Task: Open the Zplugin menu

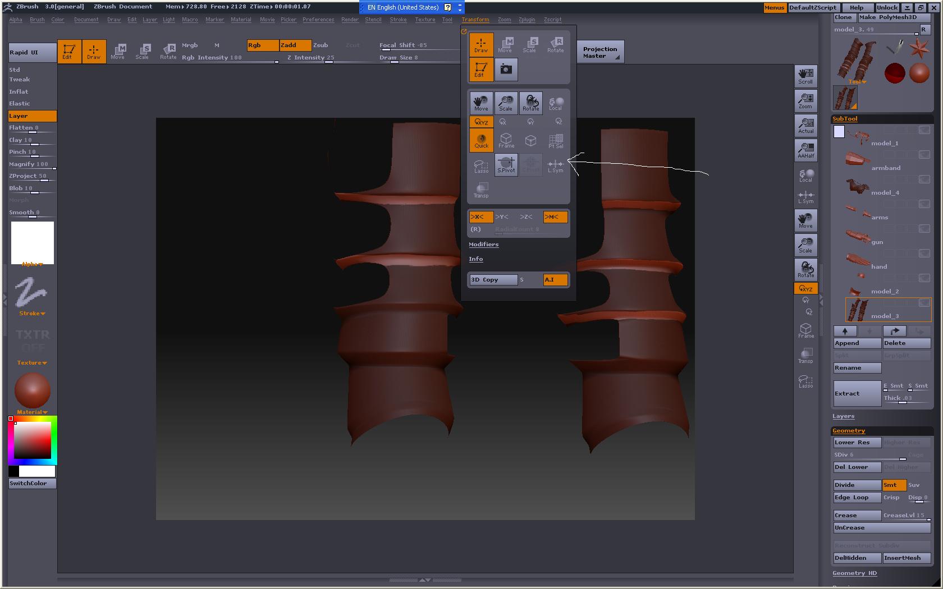Action: pyautogui.click(x=527, y=20)
